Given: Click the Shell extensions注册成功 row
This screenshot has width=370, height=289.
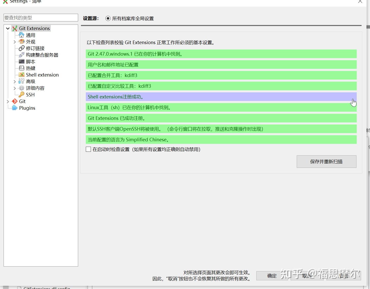Looking at the screenshot, I should pos(221,97).
